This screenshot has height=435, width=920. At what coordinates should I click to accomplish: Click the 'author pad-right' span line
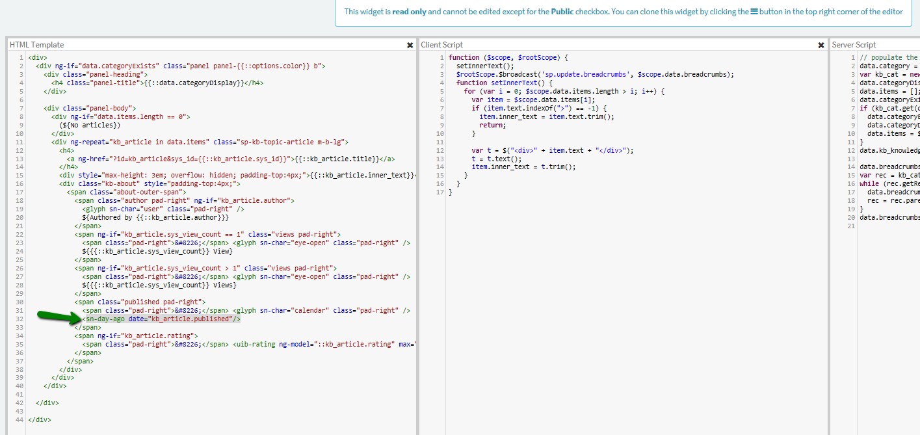184,201
